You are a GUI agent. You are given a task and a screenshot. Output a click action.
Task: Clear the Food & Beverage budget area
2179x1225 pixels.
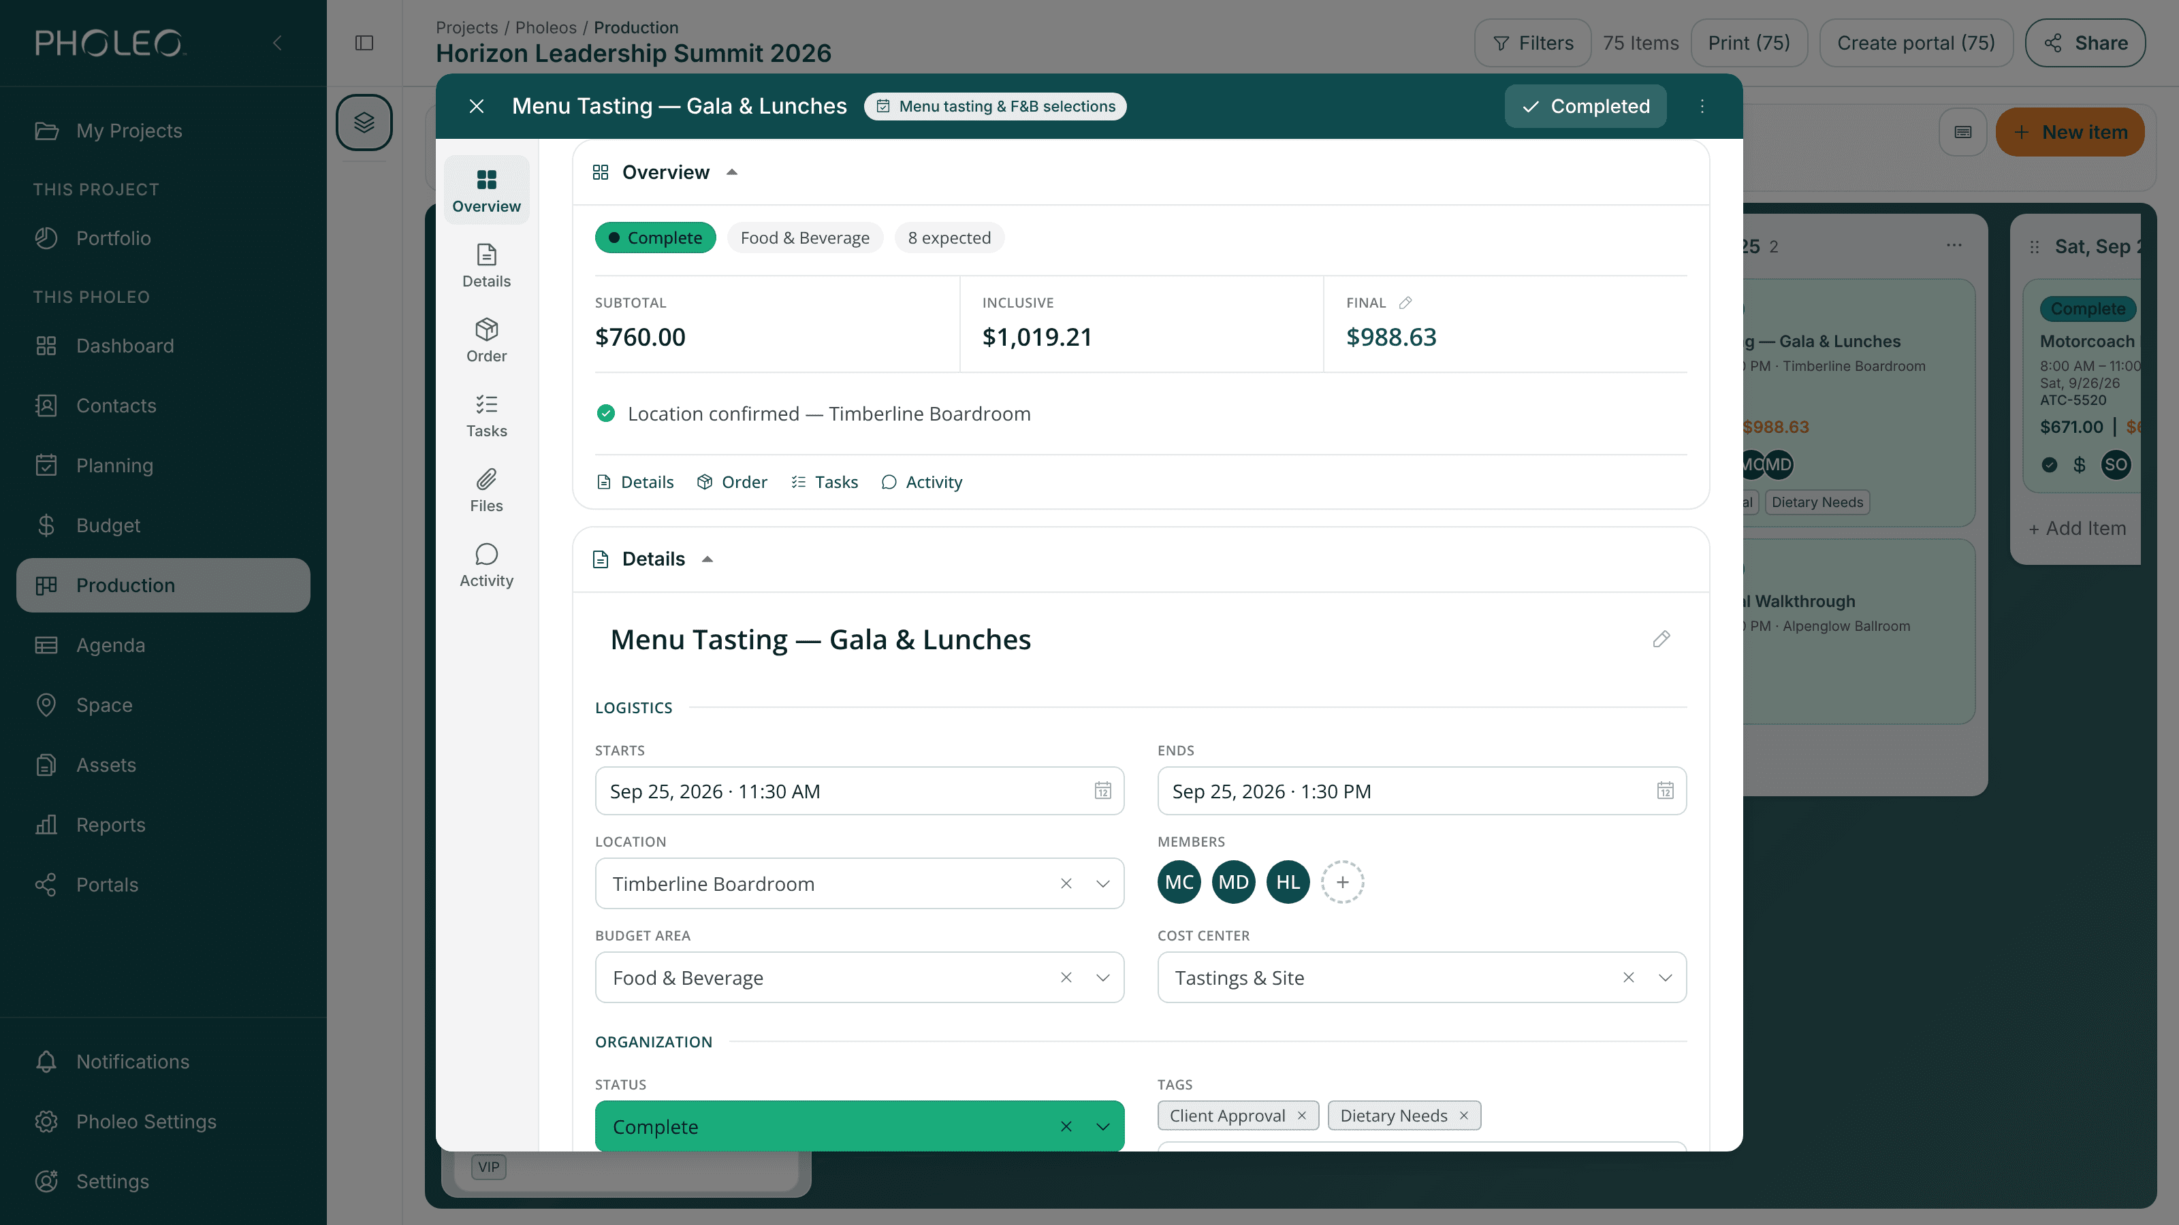[x=1066, y=977]
